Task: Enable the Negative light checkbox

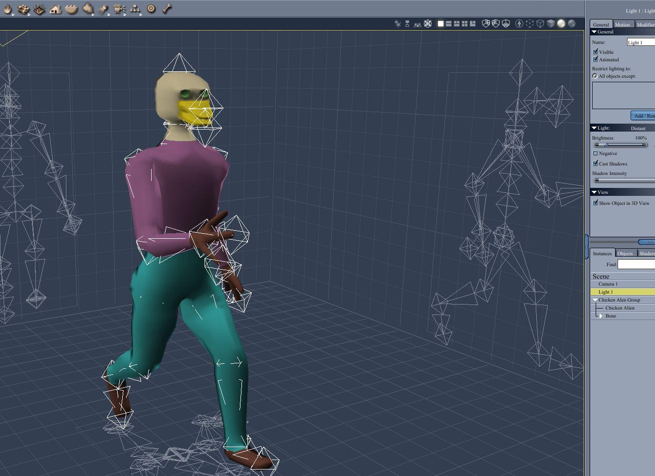Action: [595, 153]
